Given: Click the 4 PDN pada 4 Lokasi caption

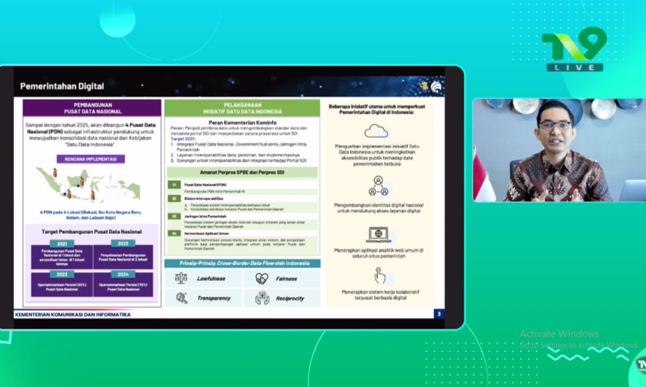Looking at the screenshot, I should [x=90, y=215].
